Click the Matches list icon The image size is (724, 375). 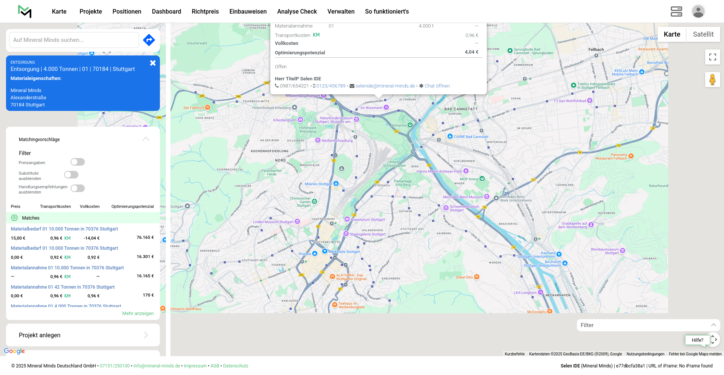tap(14, 218)
